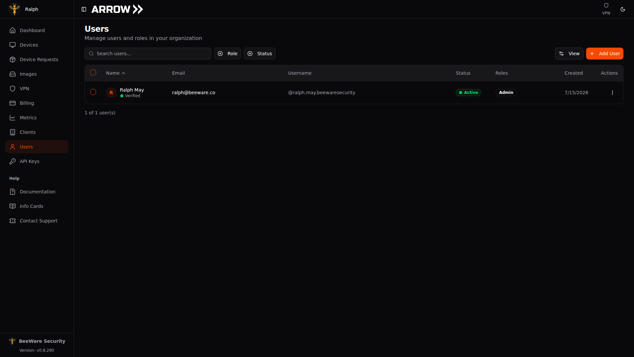Viewport: 634px width, 357px height.
Task: Navigate to Billing section
Action: point(37,103)
